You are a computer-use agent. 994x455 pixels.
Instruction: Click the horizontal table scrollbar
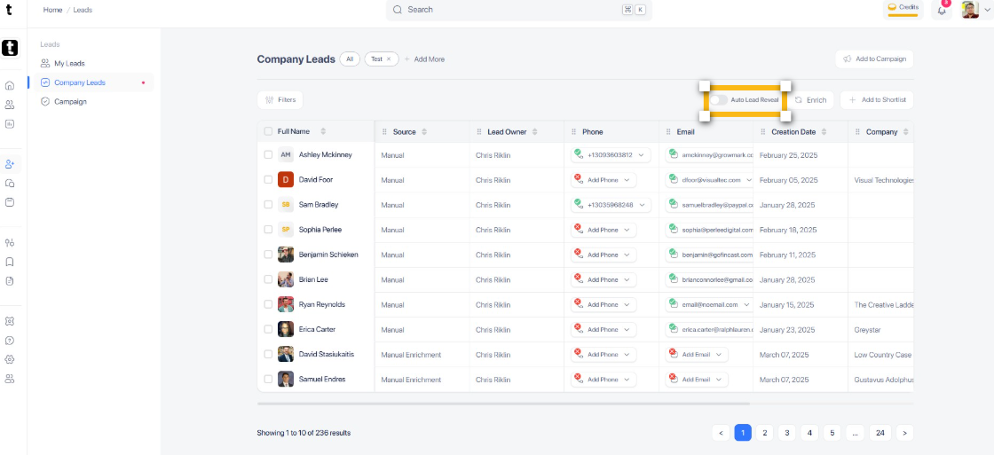pyautogui.click(x=503, y=403)
